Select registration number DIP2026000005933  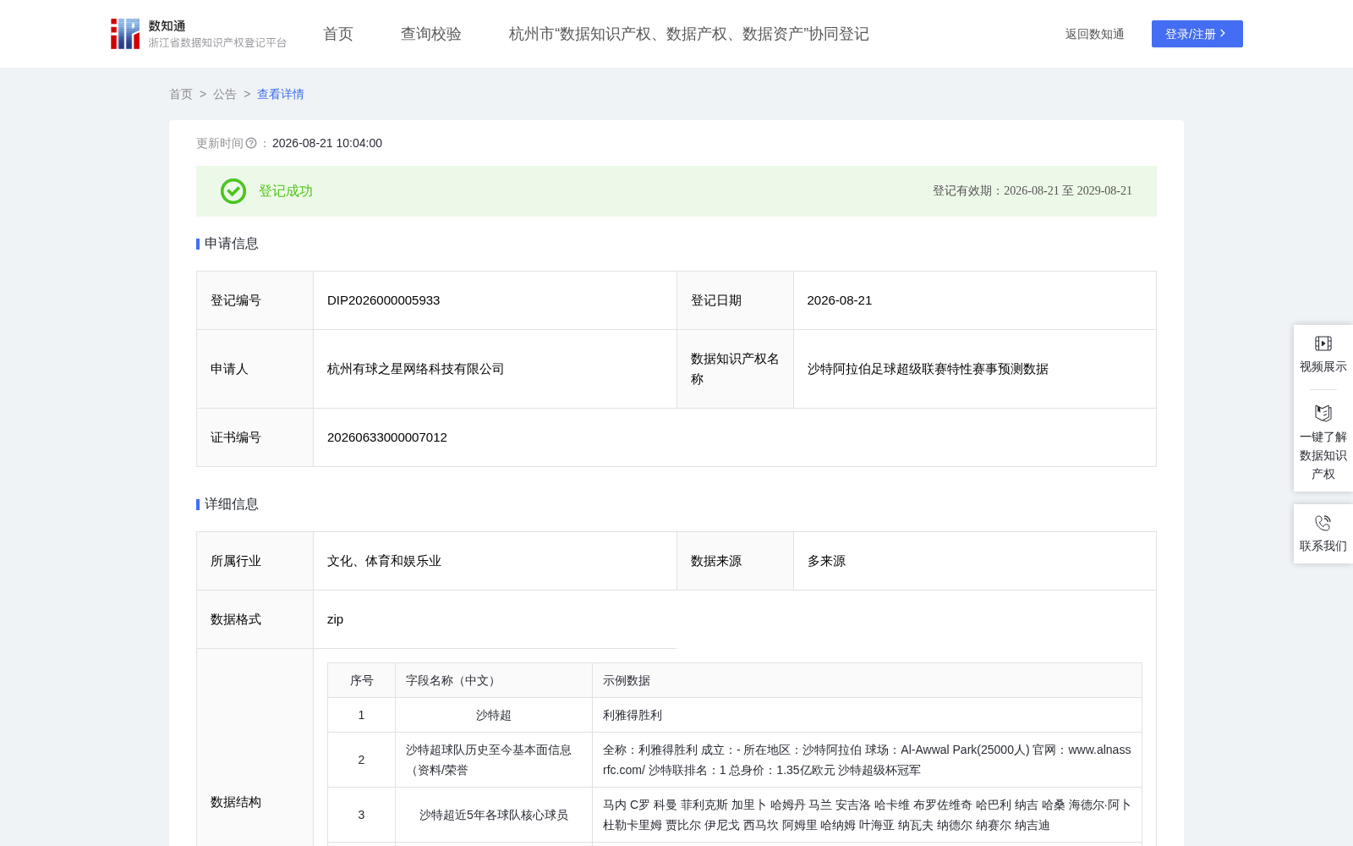[x=383, y=300]
